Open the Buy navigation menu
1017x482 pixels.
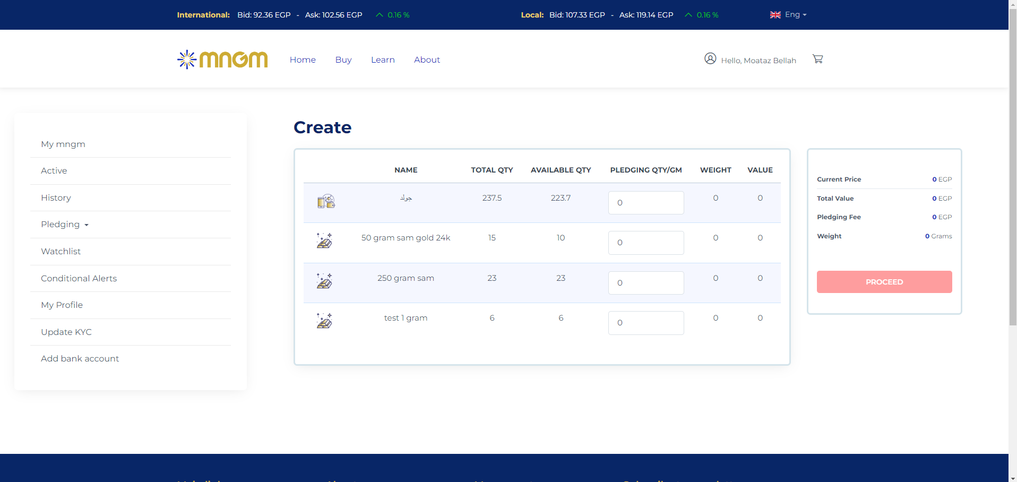coord(343,60)
